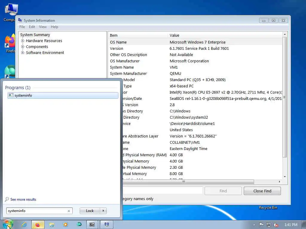Expand the Components tree node
Screen dimensions: 306x229
(x=23, y=47)
